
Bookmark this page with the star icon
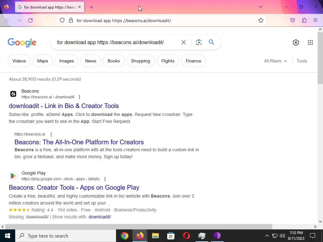coord(261,20)
